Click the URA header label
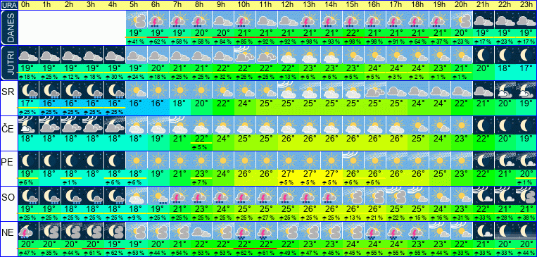The width and height of the screenshot is (537, 257). click(9, 5)
